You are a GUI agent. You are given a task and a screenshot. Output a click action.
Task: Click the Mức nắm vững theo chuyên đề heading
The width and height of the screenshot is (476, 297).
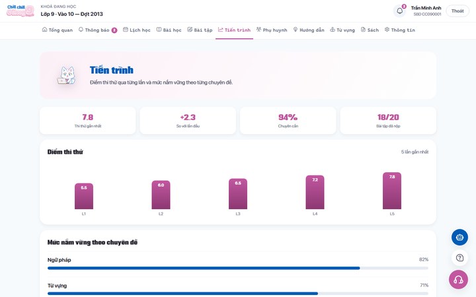coord(93,242)
